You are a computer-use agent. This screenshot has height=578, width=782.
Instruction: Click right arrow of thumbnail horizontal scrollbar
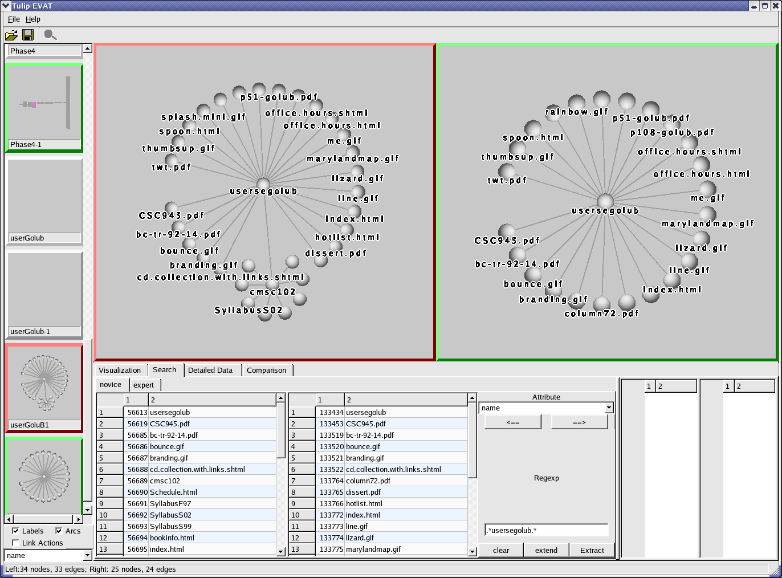pos(79,519)
